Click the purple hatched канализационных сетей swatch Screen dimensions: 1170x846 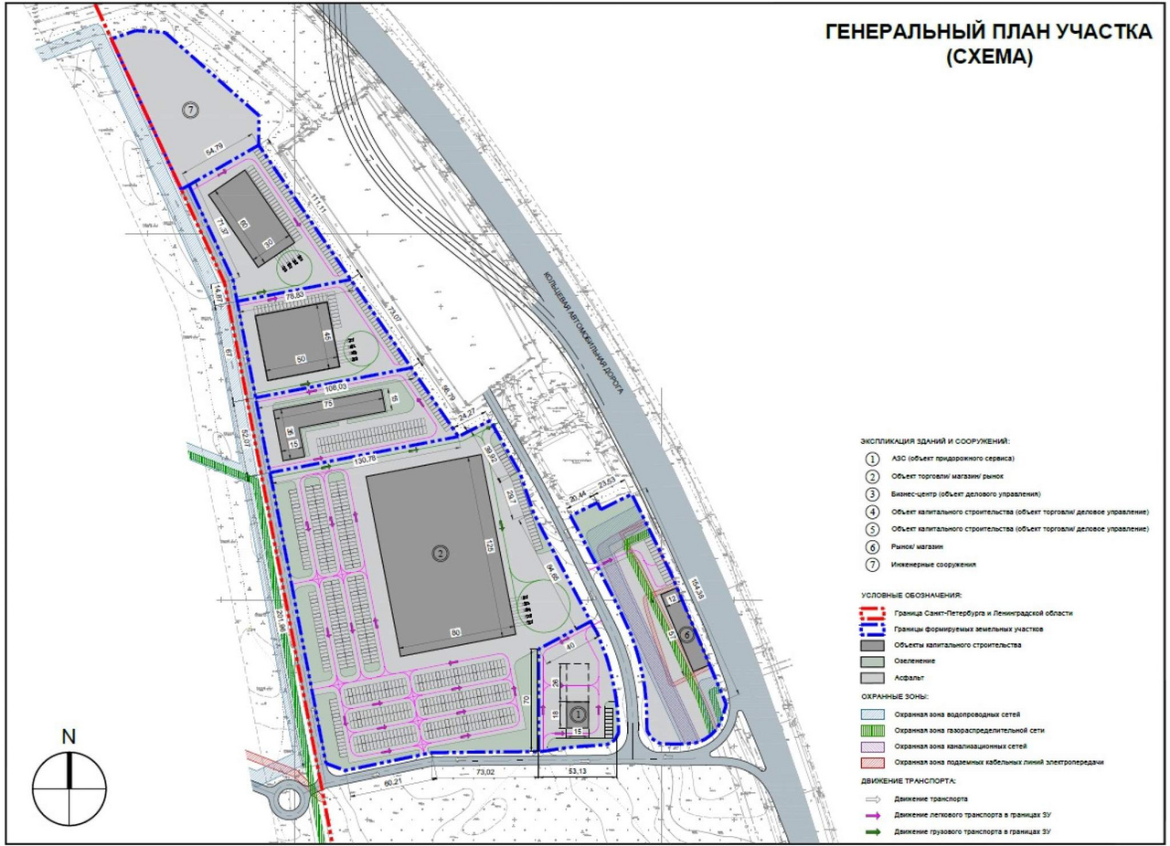tap(873, 746)
